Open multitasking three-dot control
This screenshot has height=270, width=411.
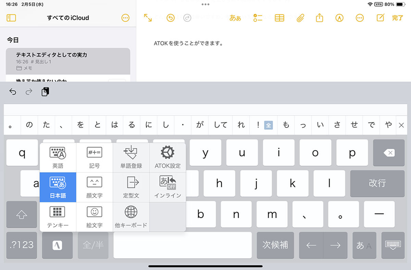click(206, 4)
